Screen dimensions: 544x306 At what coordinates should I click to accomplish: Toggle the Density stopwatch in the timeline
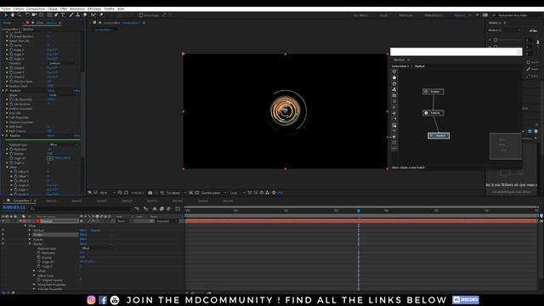pyautogui.click(x=39, y=257)
